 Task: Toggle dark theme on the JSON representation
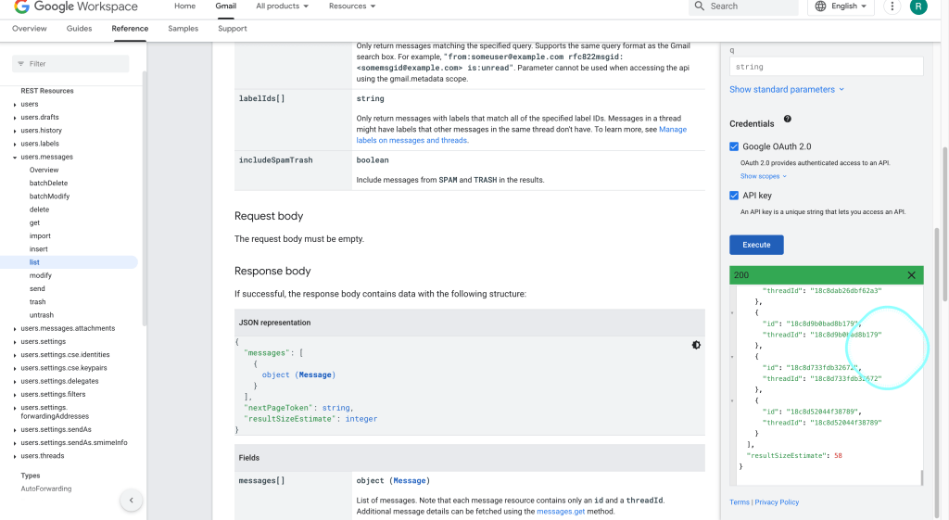pyautogui.click(x=696, y=345)
